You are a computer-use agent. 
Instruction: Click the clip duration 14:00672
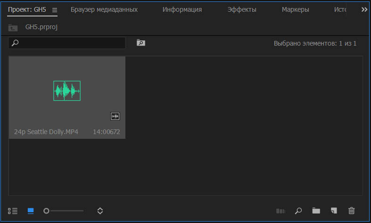[106, 132]
